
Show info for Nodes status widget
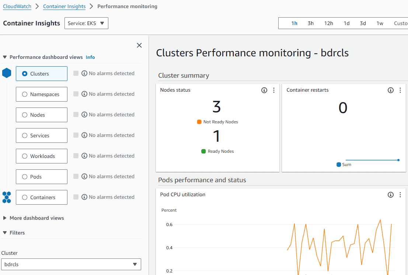264,90
